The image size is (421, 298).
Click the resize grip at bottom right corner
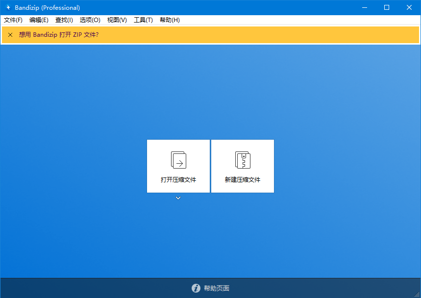[418, 295]
